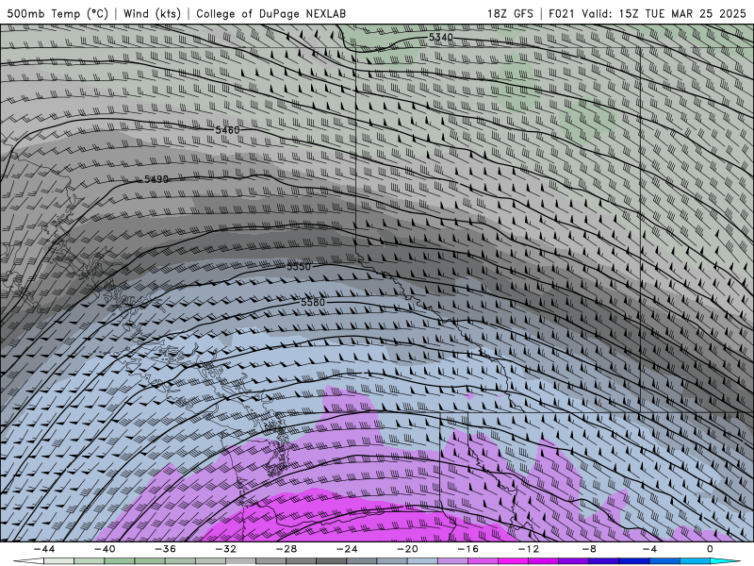
Task: Click the 0 colorbar label
Action: point(710,549)
